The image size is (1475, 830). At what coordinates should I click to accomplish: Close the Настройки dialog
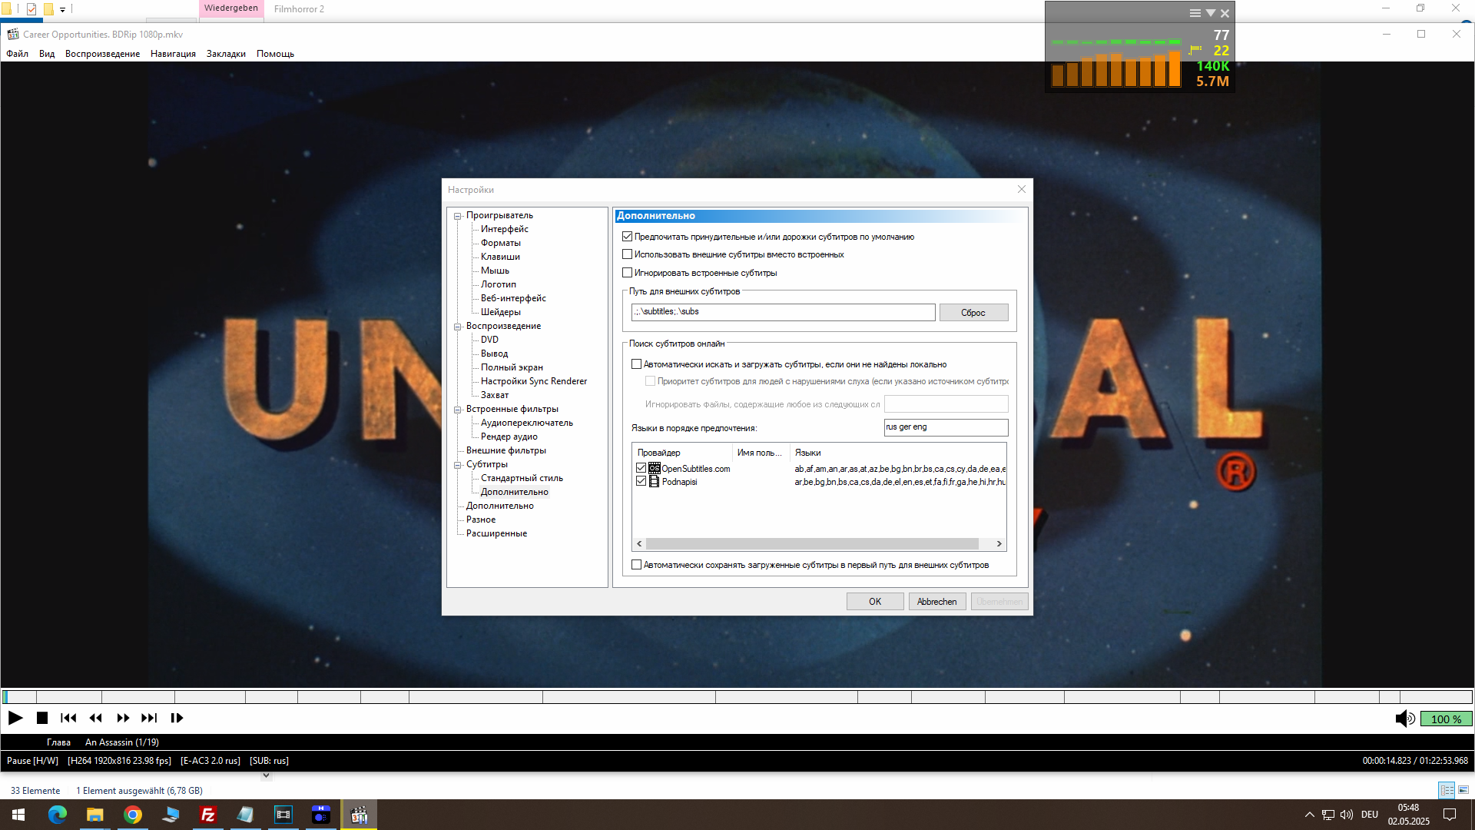pyautogui.click(x=1021, y=189)
